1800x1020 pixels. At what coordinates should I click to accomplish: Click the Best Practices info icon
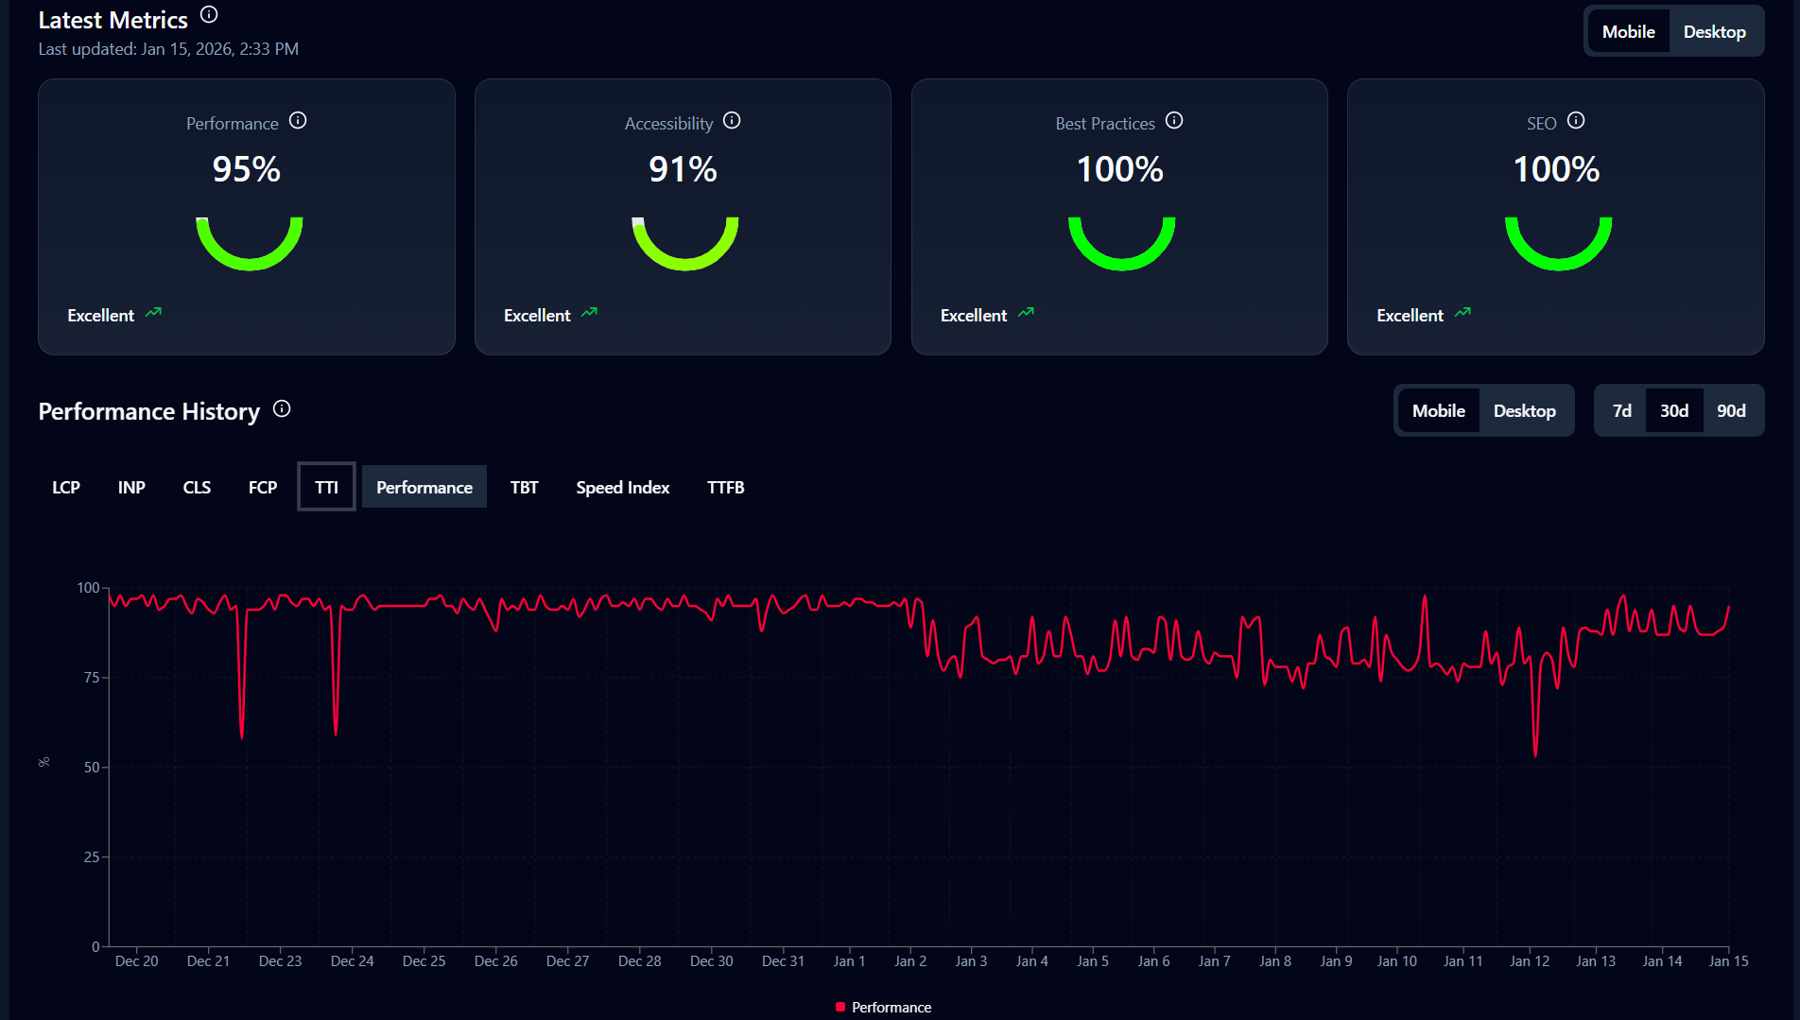(1174, 121)
